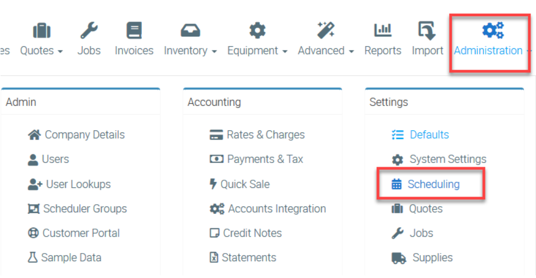Open the Advanced dropdown menu
Viewport: 536px width, 278px height.
(326, 50)
